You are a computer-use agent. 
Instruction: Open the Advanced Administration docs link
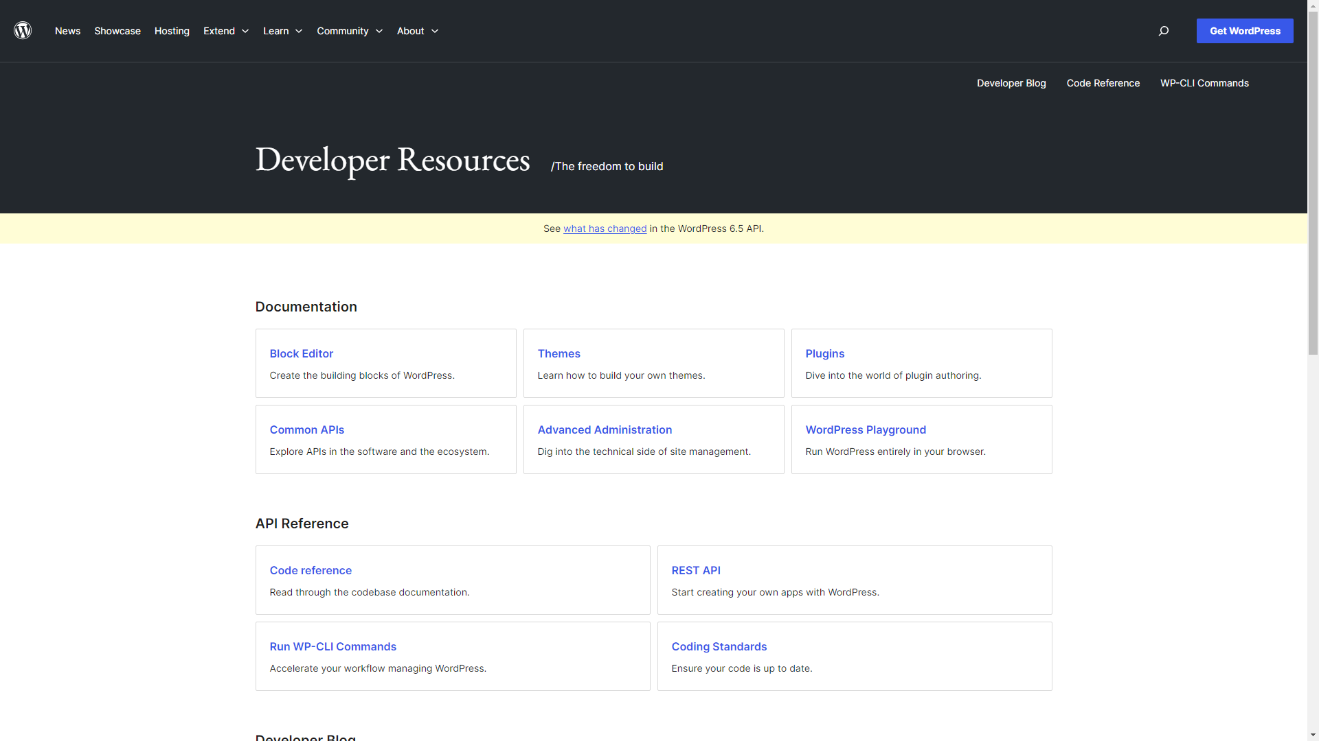[605, 430]
